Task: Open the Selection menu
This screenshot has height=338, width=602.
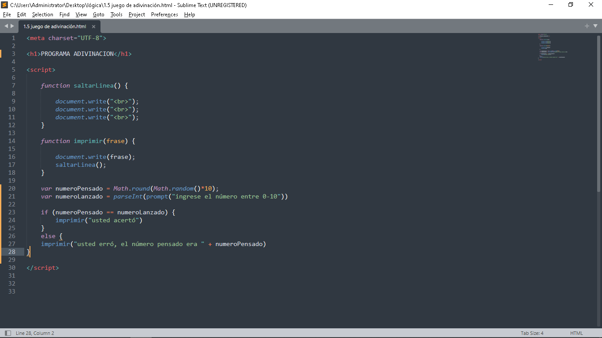Action: click(43, 15)
